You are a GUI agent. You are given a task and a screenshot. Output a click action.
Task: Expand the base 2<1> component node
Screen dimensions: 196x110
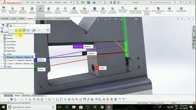pos(1,61)
